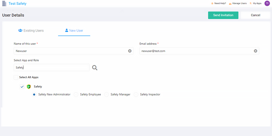The width and height of the screenshot is (272, 136).
Task: Click the magnifying glass search icon
Action: coord(95,68)
